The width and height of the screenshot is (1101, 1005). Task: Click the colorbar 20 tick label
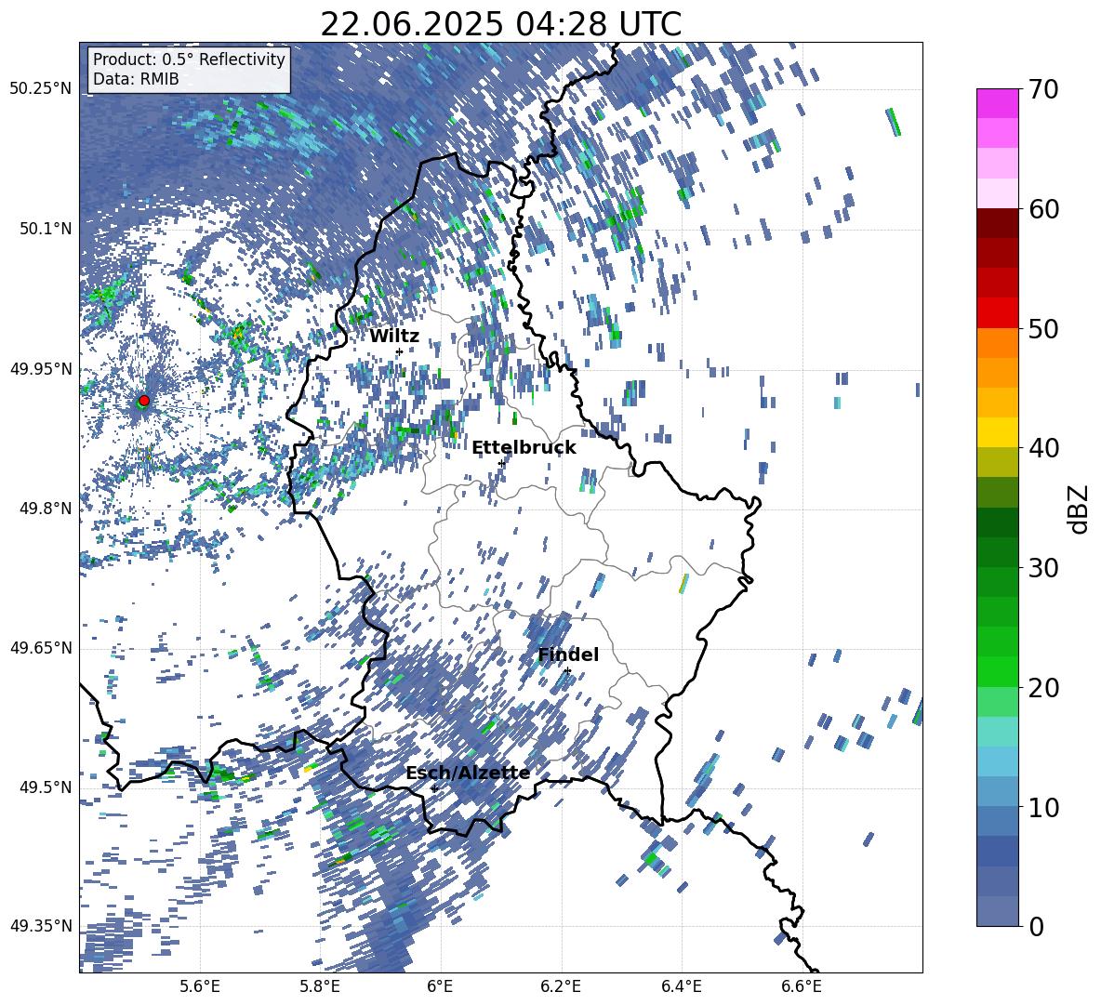(1043, 688)
